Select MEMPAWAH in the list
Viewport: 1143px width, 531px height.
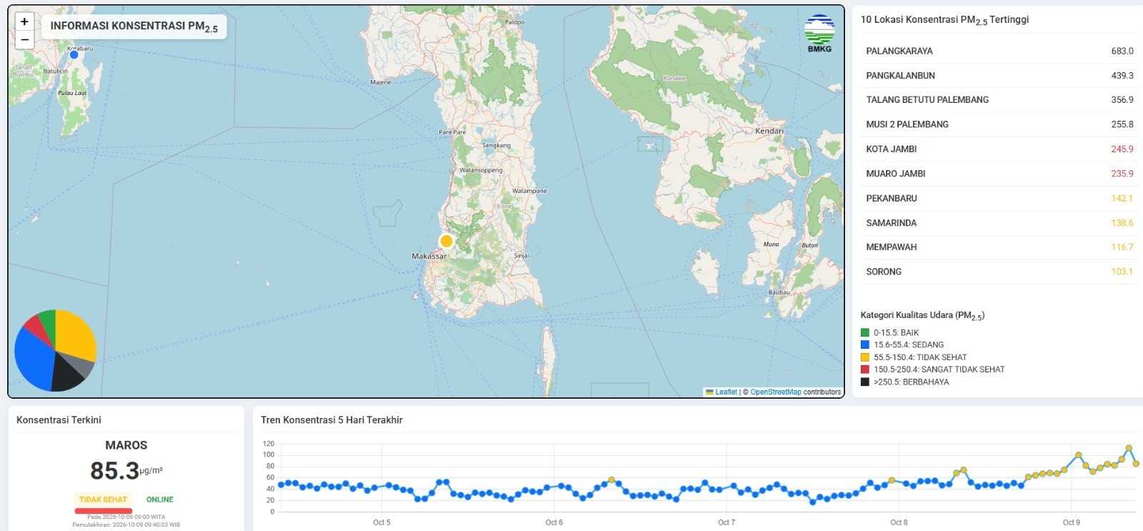coord(999,247)
